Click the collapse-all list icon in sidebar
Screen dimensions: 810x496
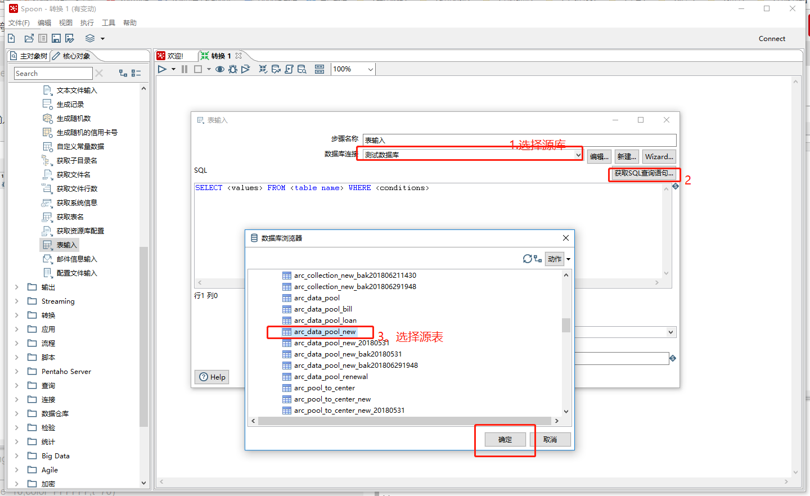click(136, 73)
